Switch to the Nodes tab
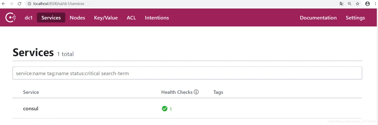Screen dimensions: 378x125 (77, 18)
